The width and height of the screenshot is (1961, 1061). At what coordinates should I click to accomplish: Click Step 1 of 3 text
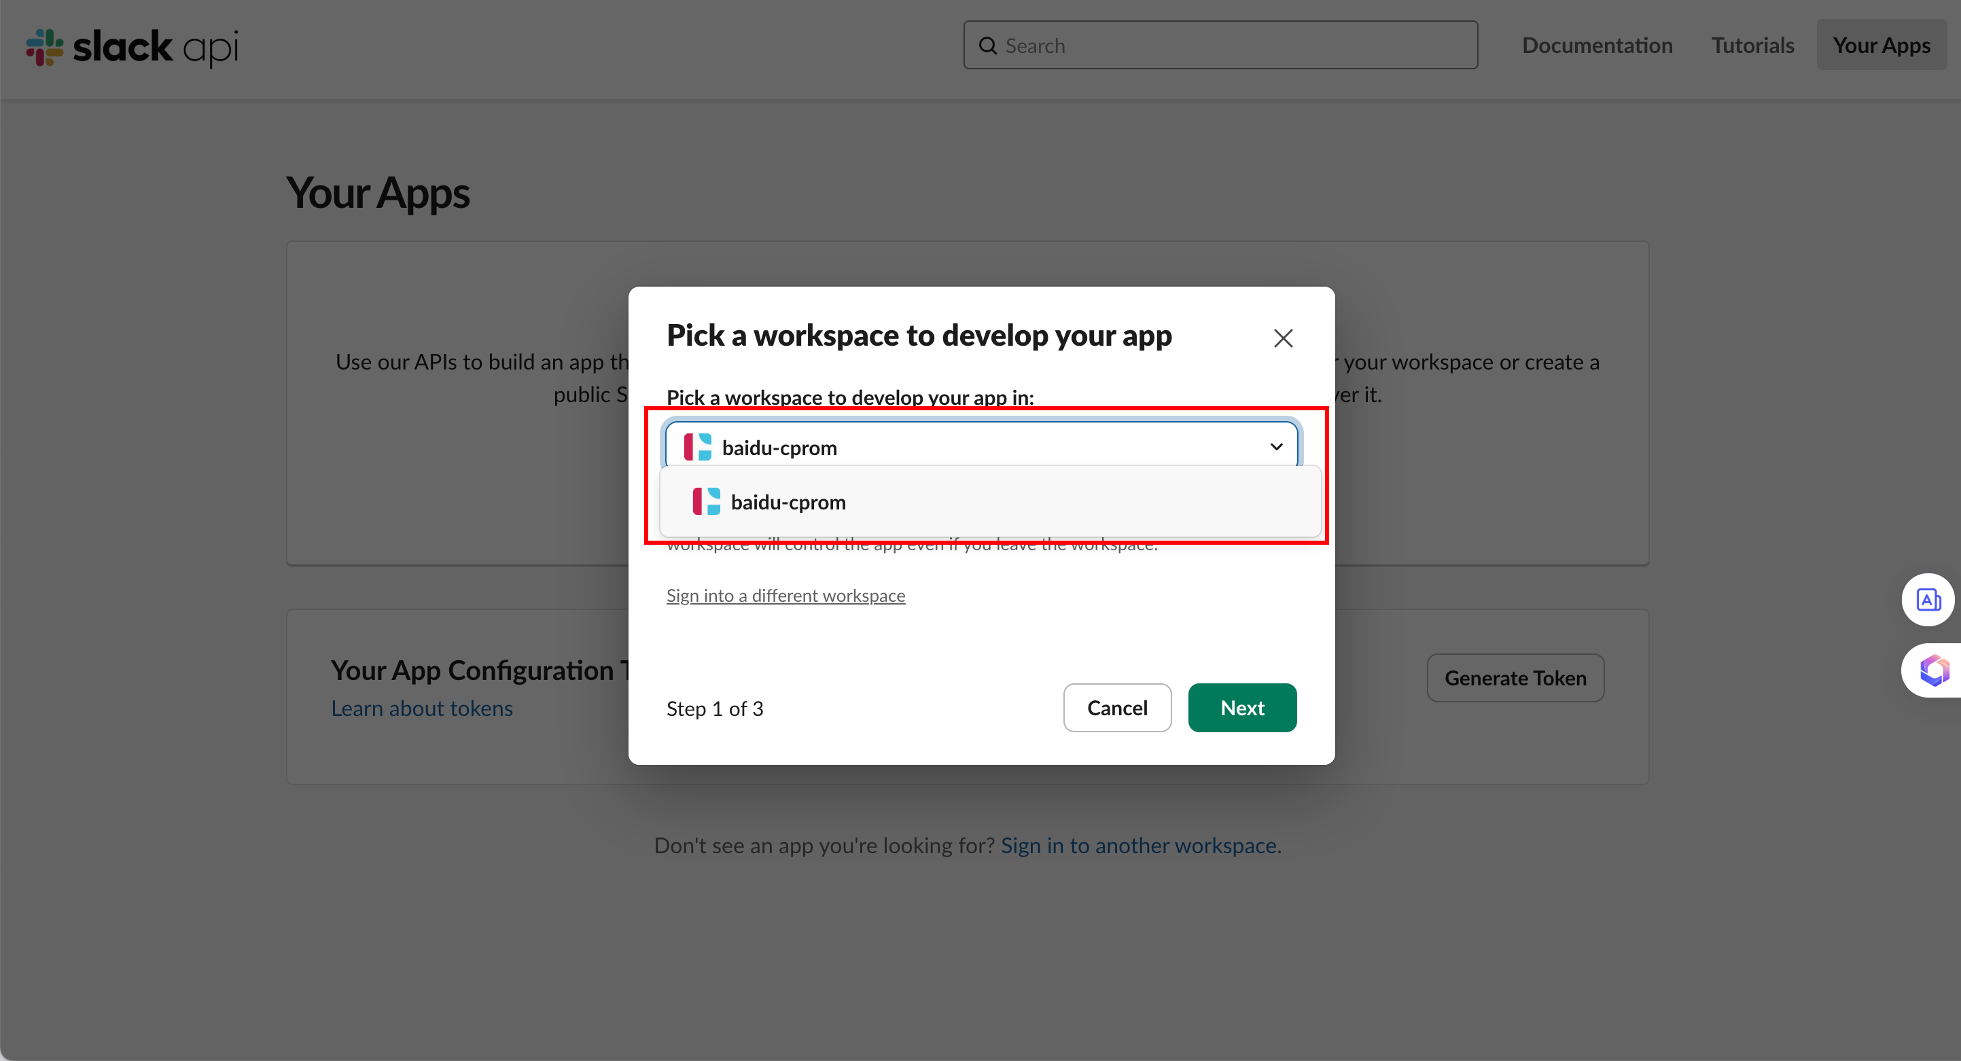tap(714, 708)
